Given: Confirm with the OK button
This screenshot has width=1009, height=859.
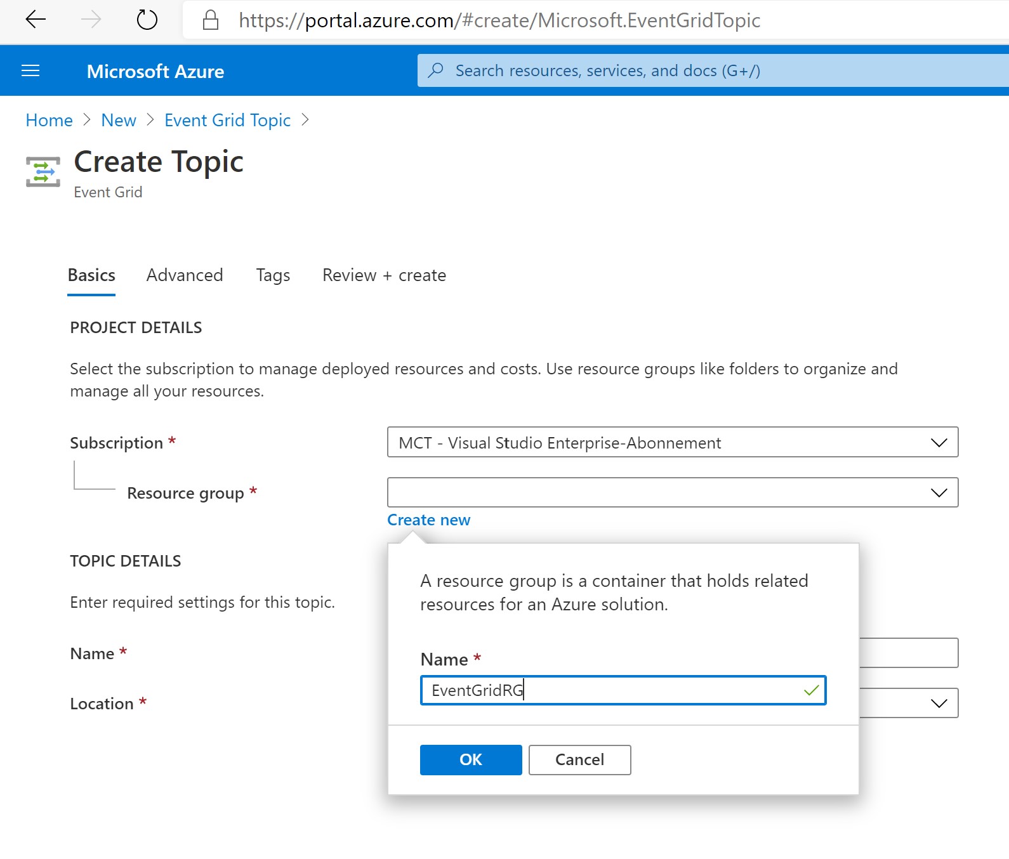Looking at the screenshot, I should [471, 759].
